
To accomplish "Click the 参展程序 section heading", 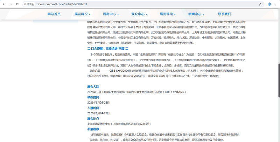I will pos(93,129).
